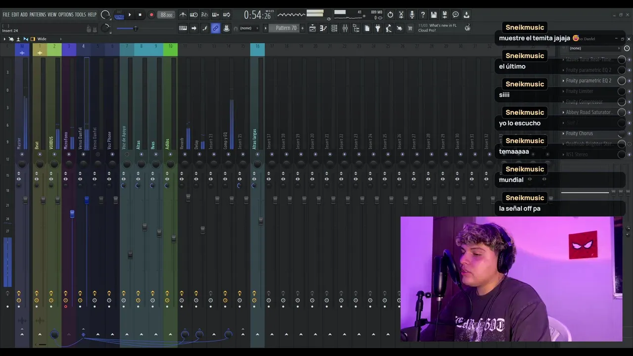
Task: Click the question mark help icon
Action: (x=423, y=15)
